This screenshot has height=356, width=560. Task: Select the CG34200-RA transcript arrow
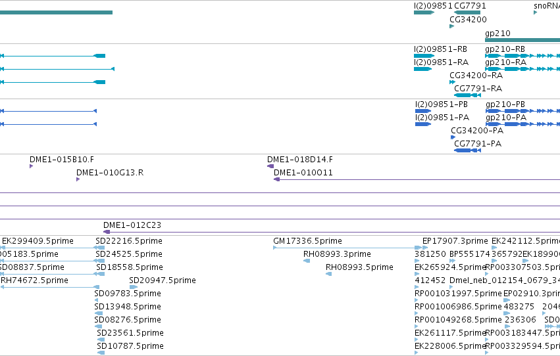(452, 82)
